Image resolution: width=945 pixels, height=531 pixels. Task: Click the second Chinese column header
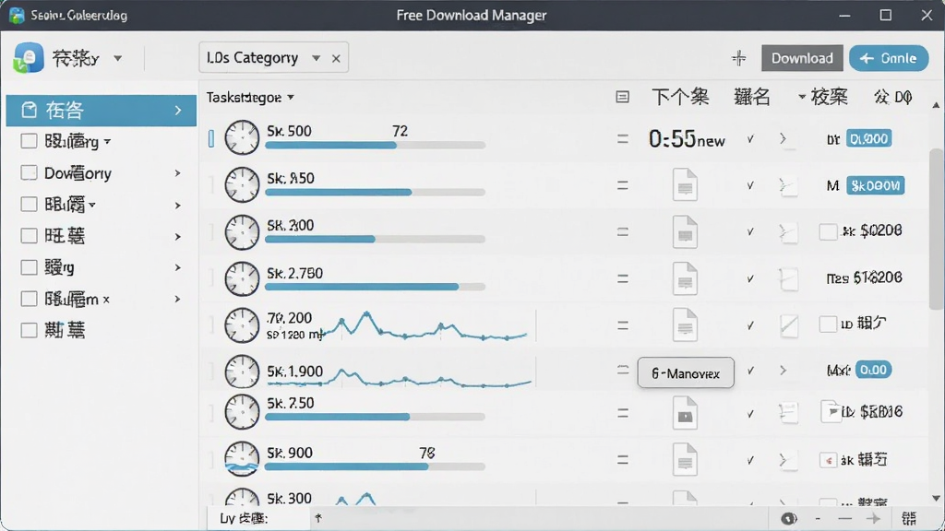coord(751,96)
